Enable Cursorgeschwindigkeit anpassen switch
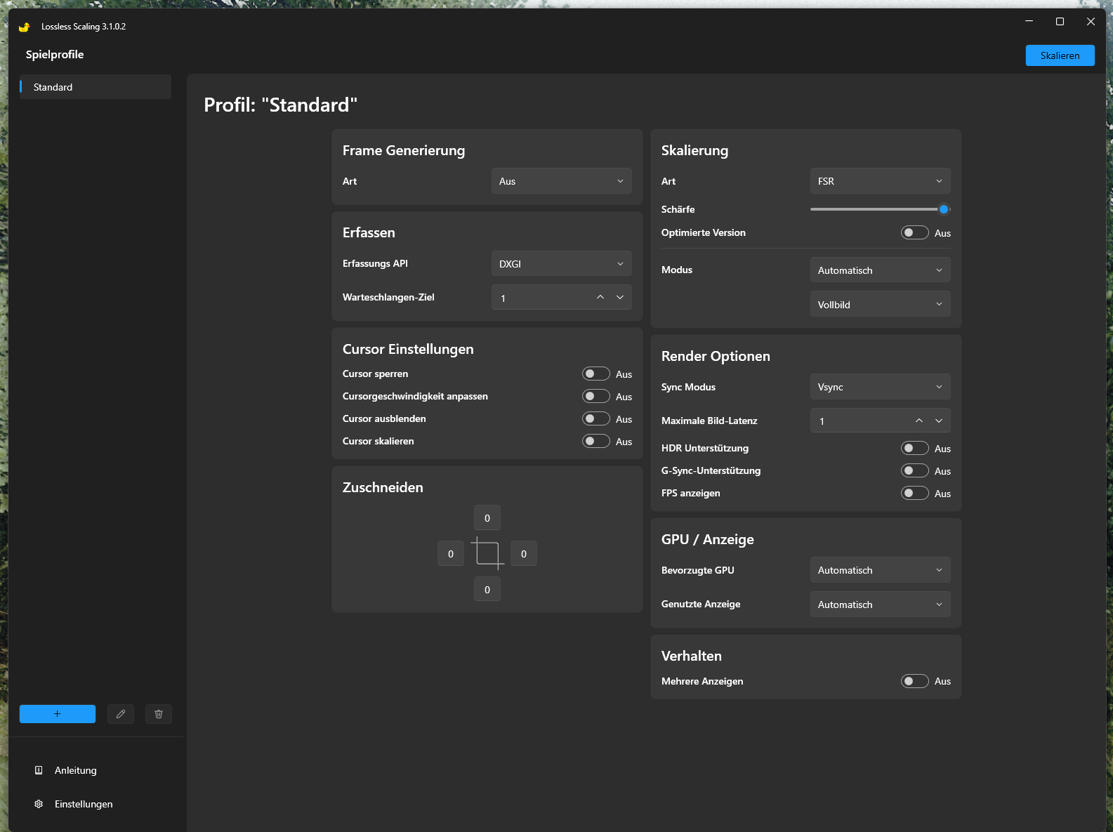Image resolution: width=1113 pixels, height=832 pixels. point(595,396)
